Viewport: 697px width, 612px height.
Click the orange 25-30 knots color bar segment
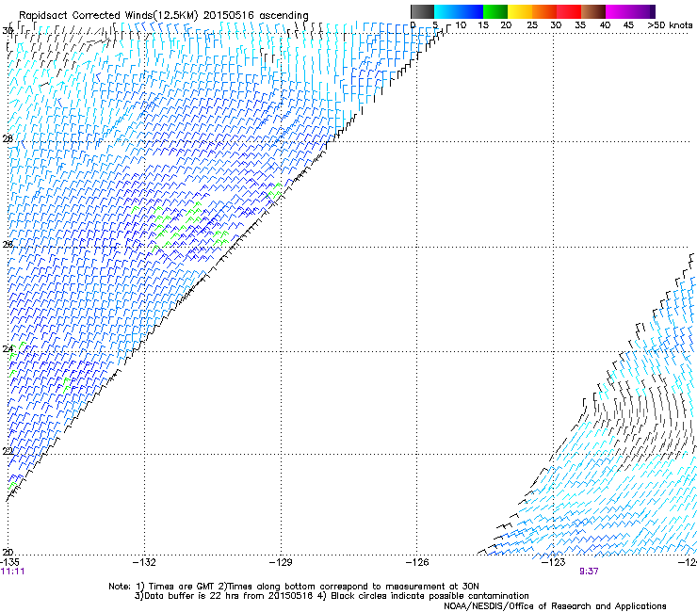[544, 11]
